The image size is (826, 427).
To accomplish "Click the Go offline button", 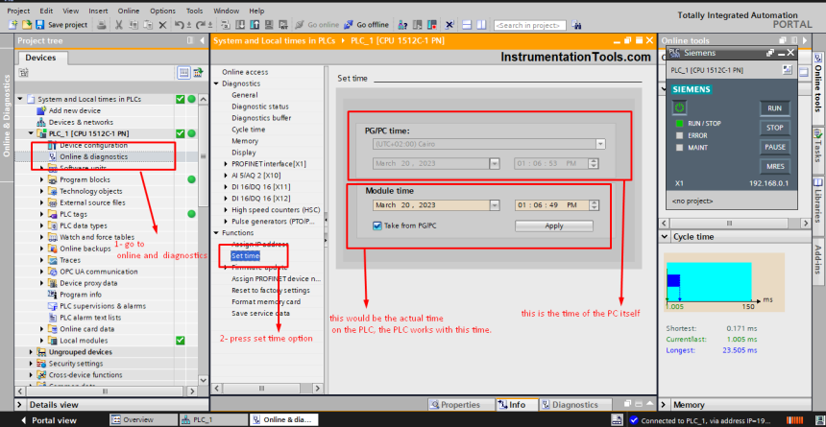I will click(366, 25).
